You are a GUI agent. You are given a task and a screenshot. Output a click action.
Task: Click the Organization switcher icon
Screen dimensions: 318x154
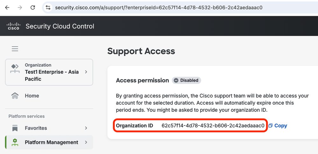click(x=15, y=69)
